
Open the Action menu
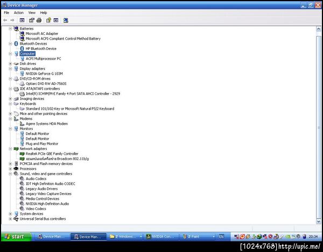(x=18, y=12)
